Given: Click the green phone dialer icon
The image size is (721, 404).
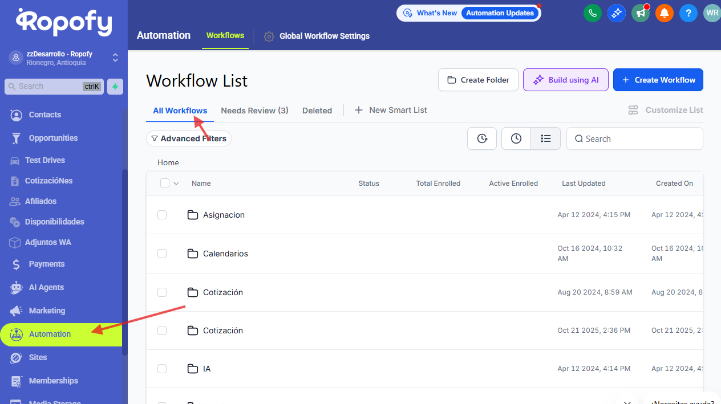Looking at the screenshot, I should click(592, 13).
